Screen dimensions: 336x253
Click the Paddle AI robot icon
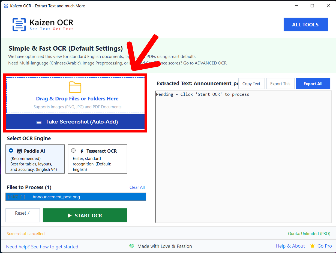click(19, 151)
